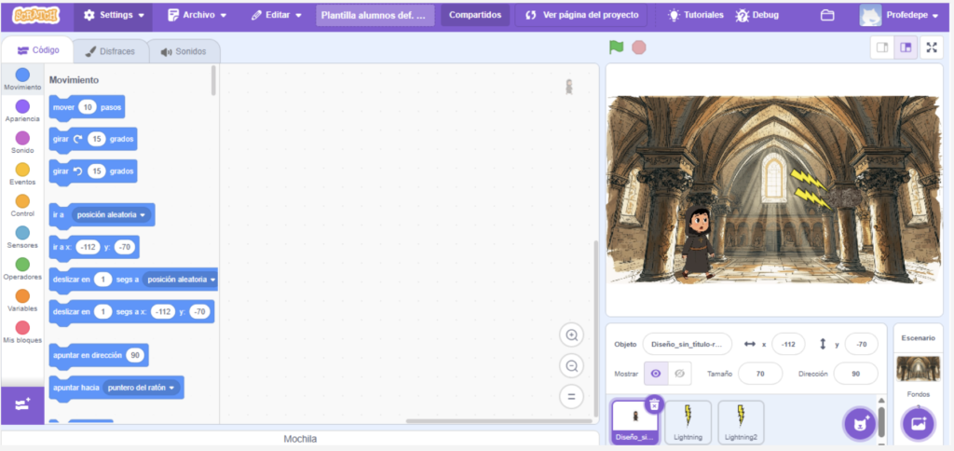Reset workspace zoom with equals icon

pyautogui.click(x=572, y=396)
